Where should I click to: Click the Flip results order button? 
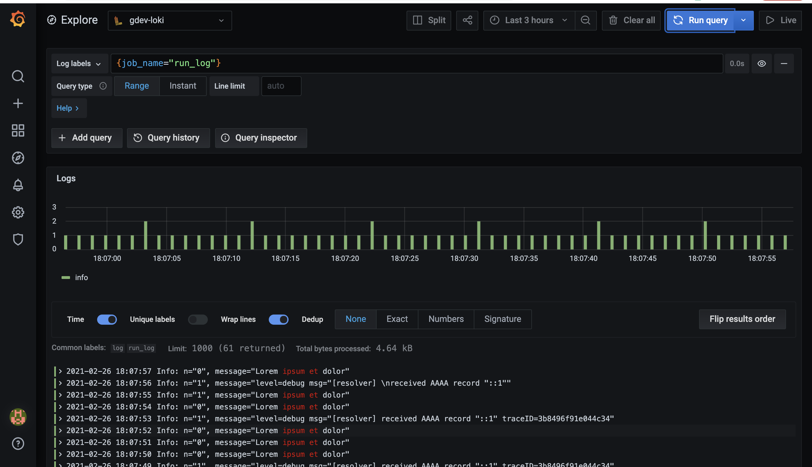point(742,319)
